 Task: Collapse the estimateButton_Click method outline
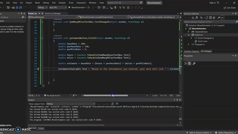[42, 38]
